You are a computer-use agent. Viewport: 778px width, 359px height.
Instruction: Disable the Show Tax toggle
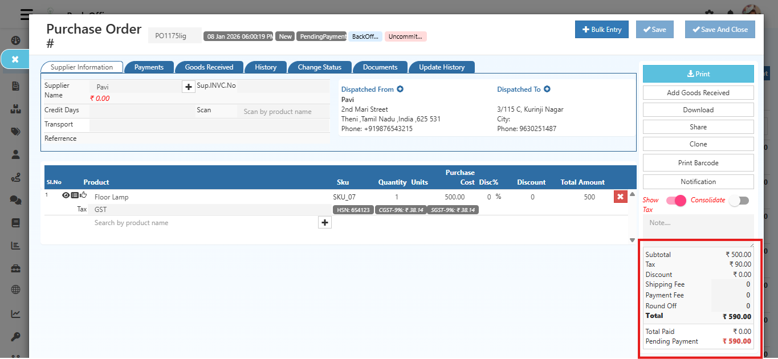[x=675, y=200]
